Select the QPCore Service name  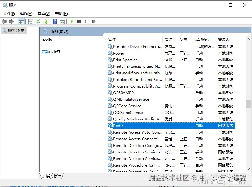coord(127,106)
